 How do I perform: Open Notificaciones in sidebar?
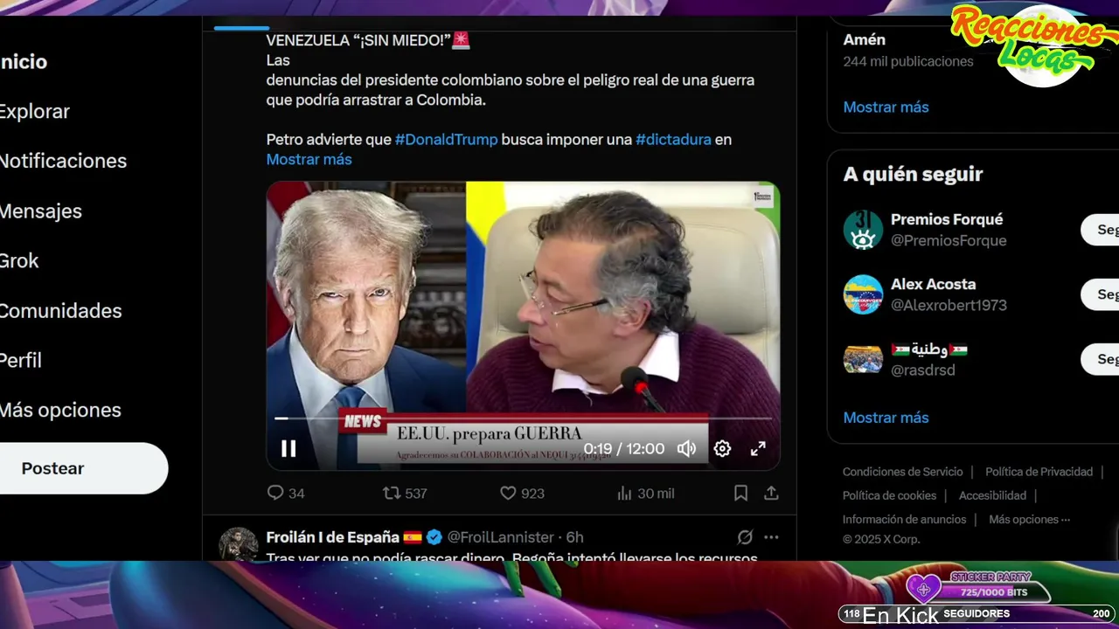tap(63, 161)
